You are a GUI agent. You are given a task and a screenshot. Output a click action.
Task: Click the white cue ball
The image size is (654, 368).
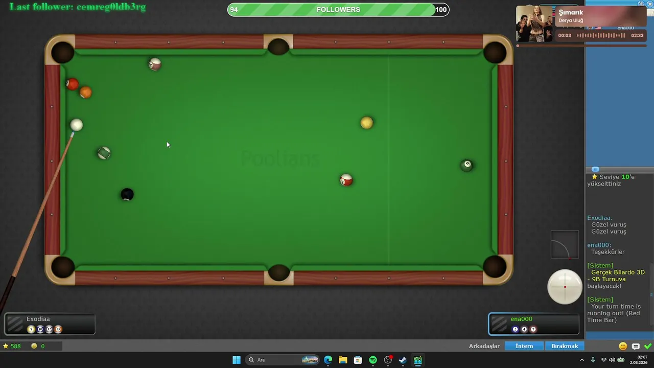(x=76, y=125)
